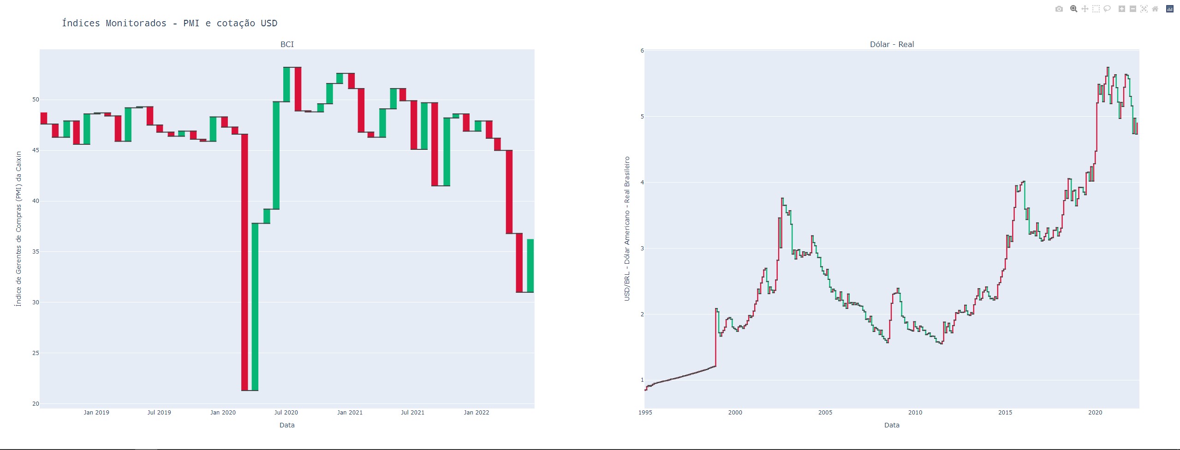Click the camera icon to download plot as PNG

1060,9
